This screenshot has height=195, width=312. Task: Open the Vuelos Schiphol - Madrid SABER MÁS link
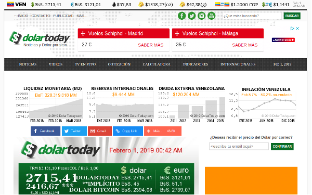point(151,45)
